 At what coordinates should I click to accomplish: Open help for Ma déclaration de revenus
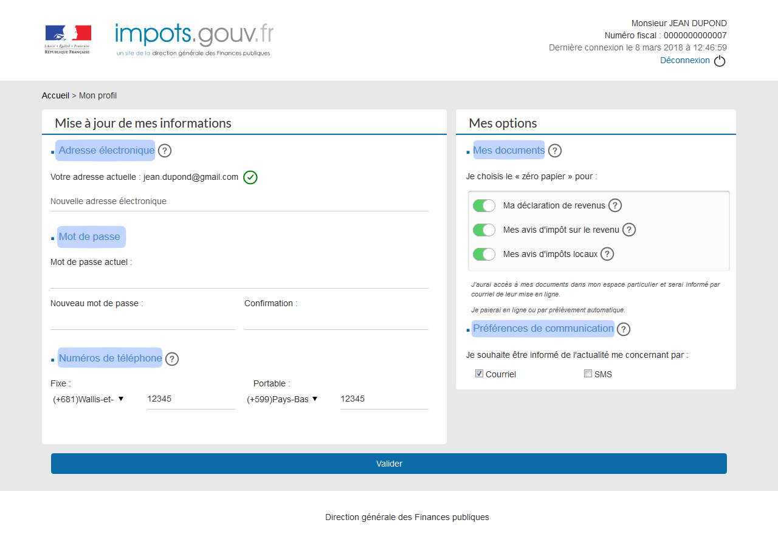point(615,205)
